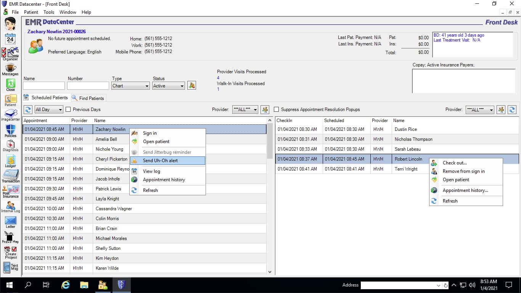The image size is (521, 293).
Task: Expand the Type dropdown showing Chart
Action: 147,86
